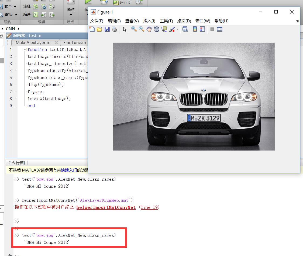303x256 pixels.
Task: Click the Open File folder icon in Figure toolbar
Action: pyautogui.click(x=99, y=29)
